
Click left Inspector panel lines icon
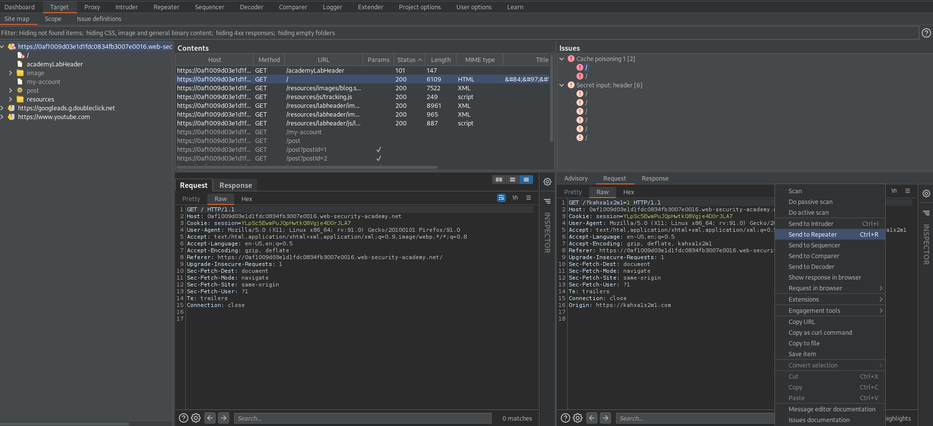pos(547,201)
